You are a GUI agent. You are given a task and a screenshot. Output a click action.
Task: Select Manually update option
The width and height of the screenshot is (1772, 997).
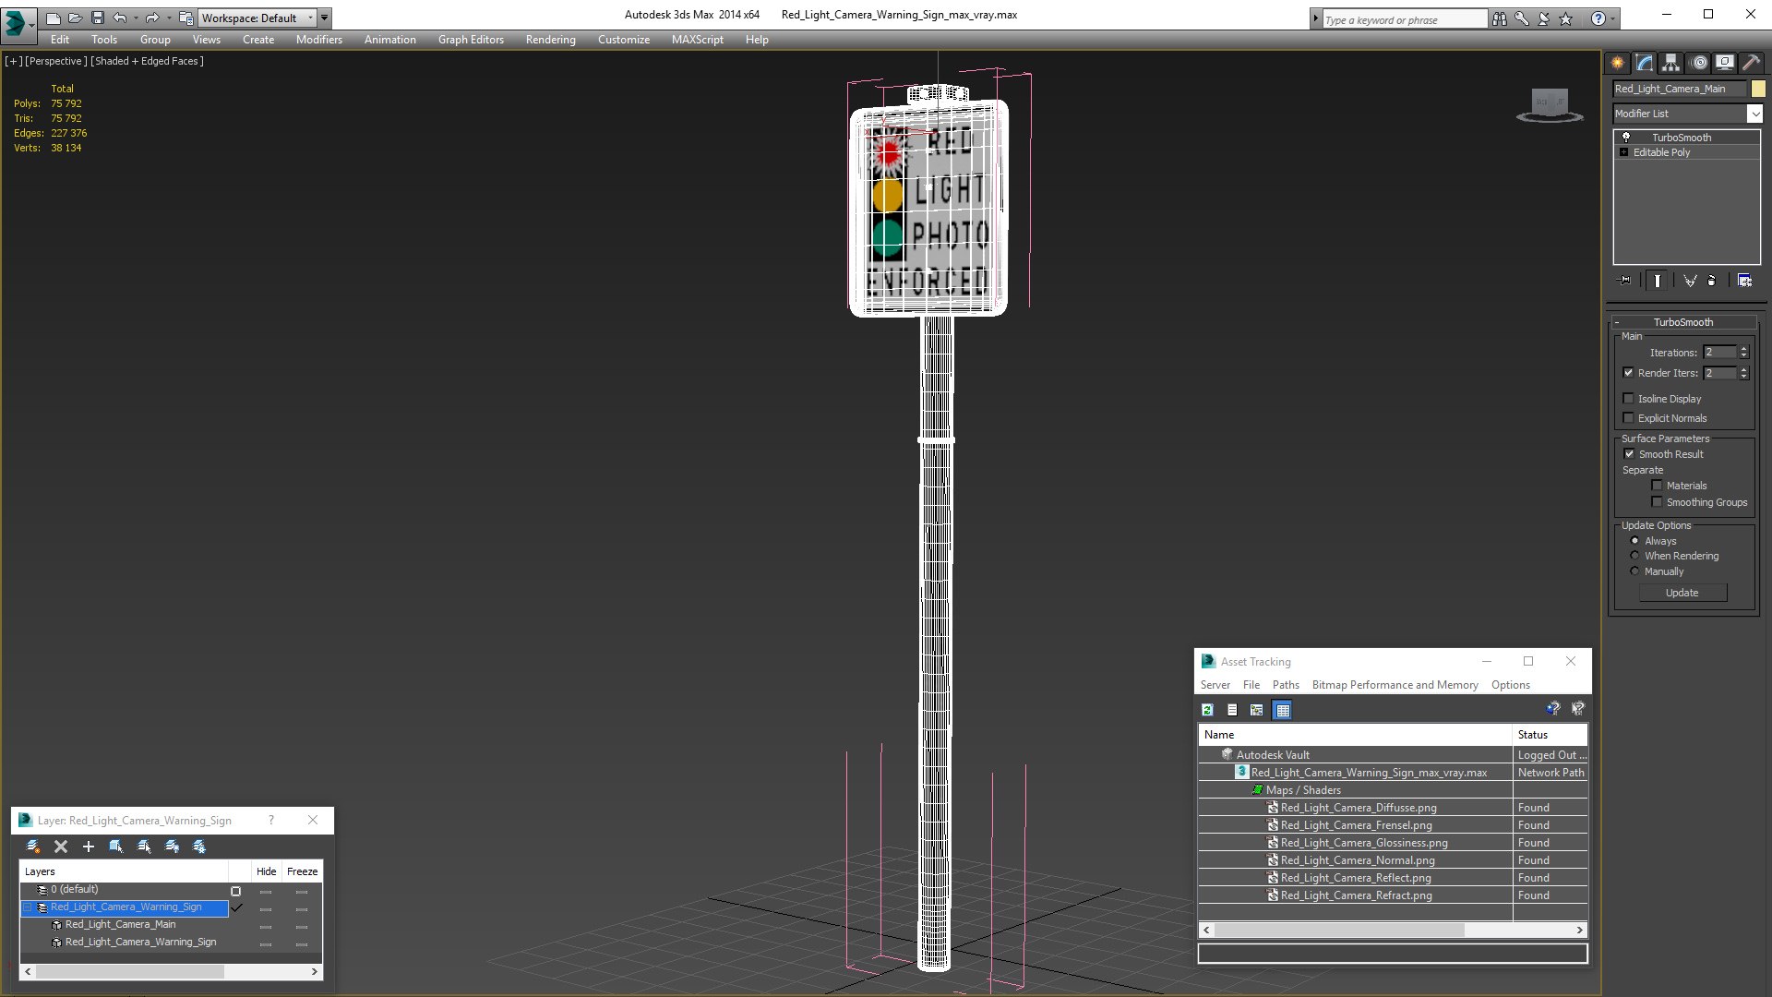tap(1634, 571)
